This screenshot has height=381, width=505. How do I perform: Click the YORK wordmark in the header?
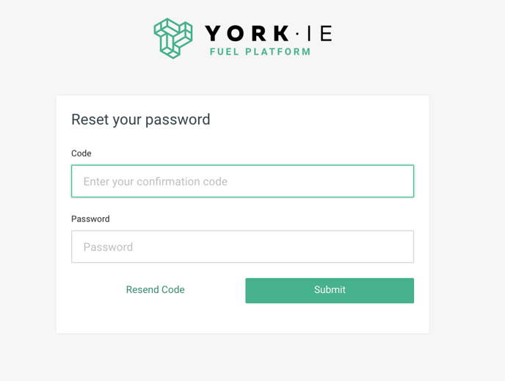point(247,33)
